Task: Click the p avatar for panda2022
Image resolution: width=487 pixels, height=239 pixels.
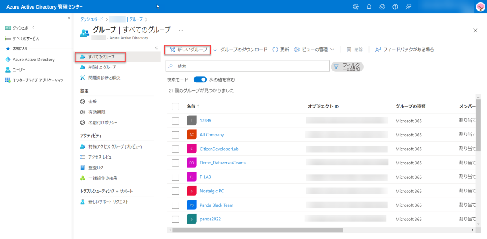Action: [x=192, y=219]
